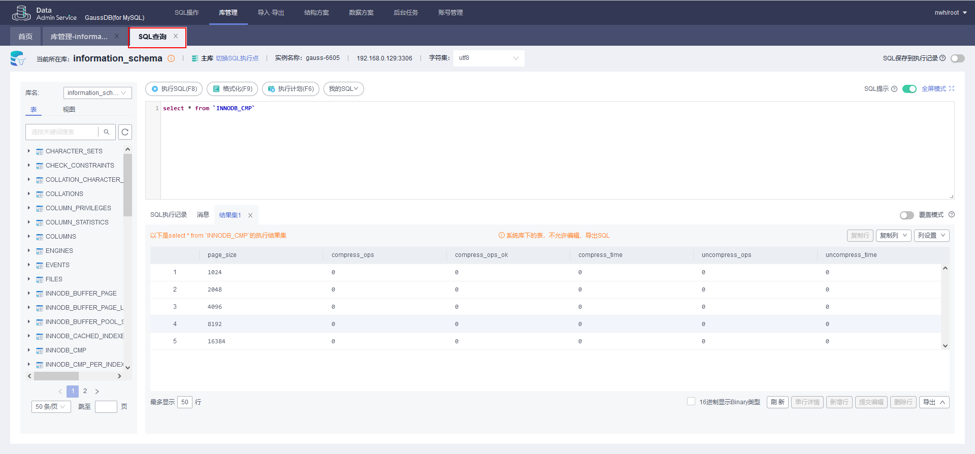The height and width of the screenshot is (454, 975).
Task: Switch to the 视图 tab
Action: pos(69,110)
